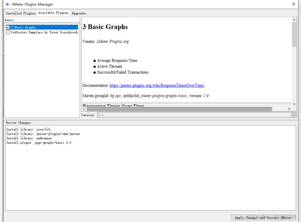The width and height of the screenshot is (301, 222).
Task: Click the '3 Basic Graphs' heading
Action: (x=105, y=27)
